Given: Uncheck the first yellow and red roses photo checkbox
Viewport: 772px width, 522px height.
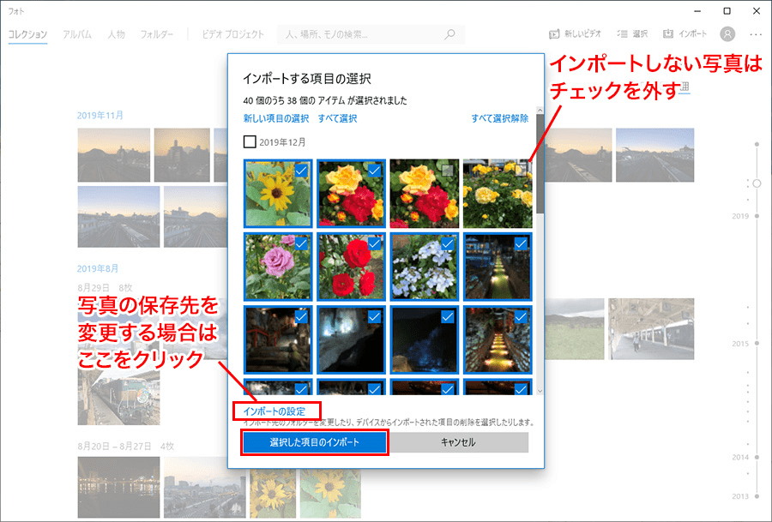Looking at the screenshot, I should (x=374, y=171).
